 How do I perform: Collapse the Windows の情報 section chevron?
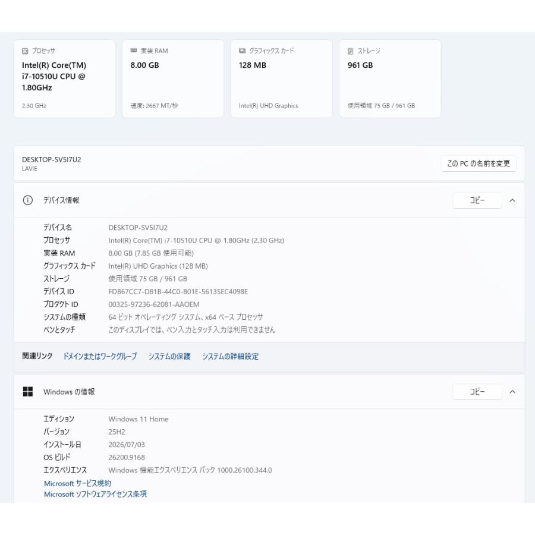(x=512, y=392)
